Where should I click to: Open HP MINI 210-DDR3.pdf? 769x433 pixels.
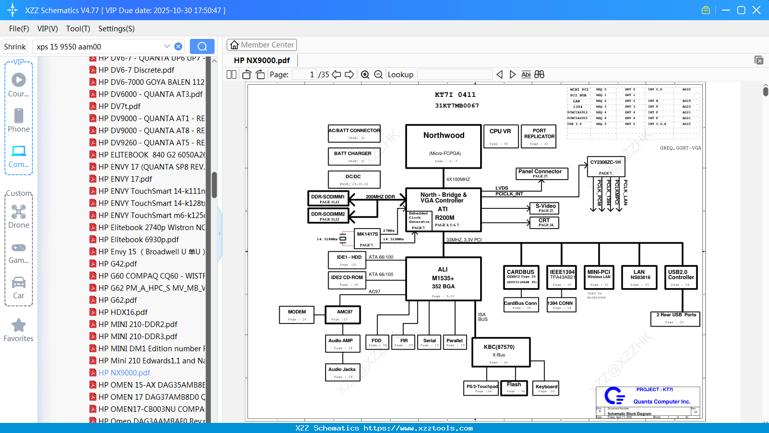coord(138,337)
